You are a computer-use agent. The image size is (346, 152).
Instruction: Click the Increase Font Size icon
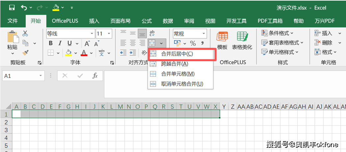pos(87,43)
